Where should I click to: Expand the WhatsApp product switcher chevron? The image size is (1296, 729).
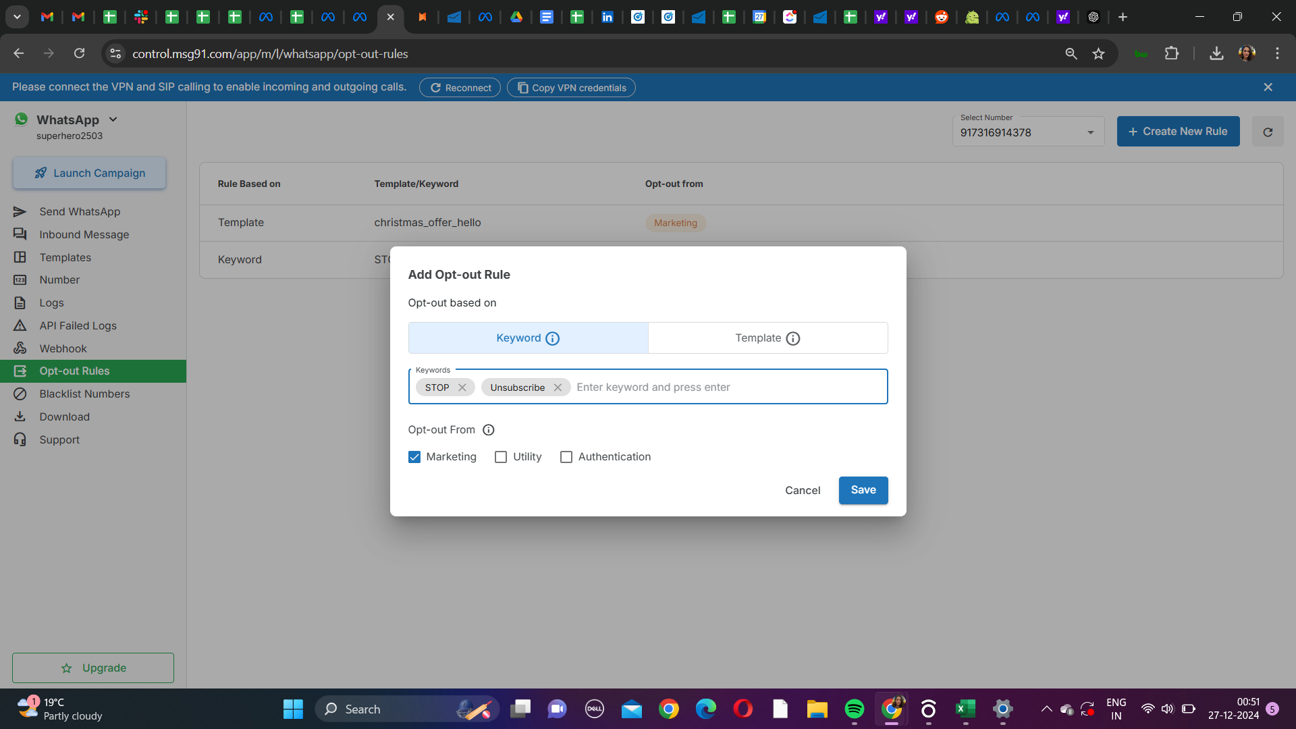(113, 119)
